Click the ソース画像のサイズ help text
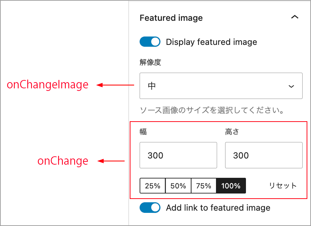 coord(212,110)
